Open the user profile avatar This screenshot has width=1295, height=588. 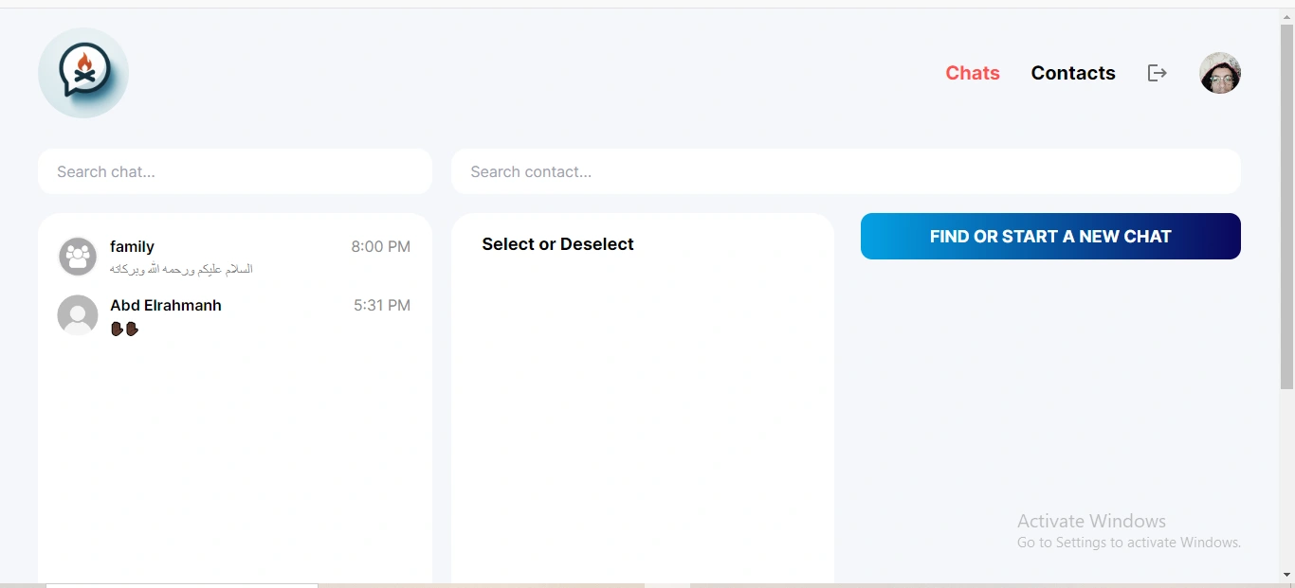point(1220,73)
